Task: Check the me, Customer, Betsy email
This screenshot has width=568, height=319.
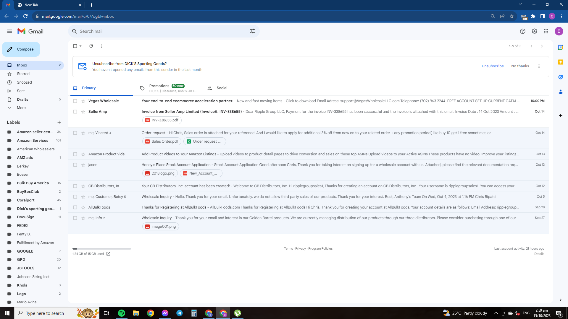Action: tap(75, 197)
